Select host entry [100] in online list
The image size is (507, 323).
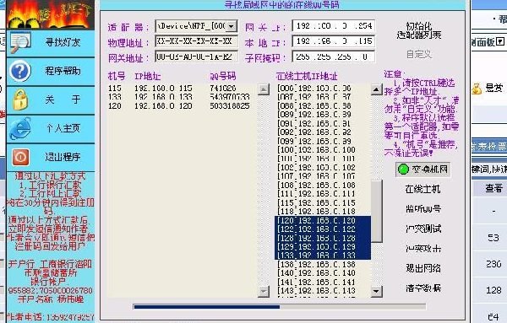323,150
